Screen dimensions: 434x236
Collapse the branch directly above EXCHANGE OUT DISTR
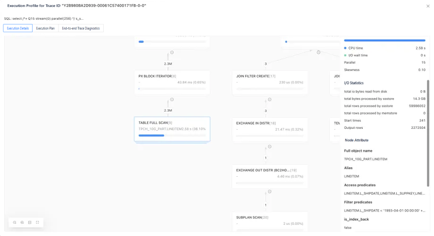click(269, 146)
